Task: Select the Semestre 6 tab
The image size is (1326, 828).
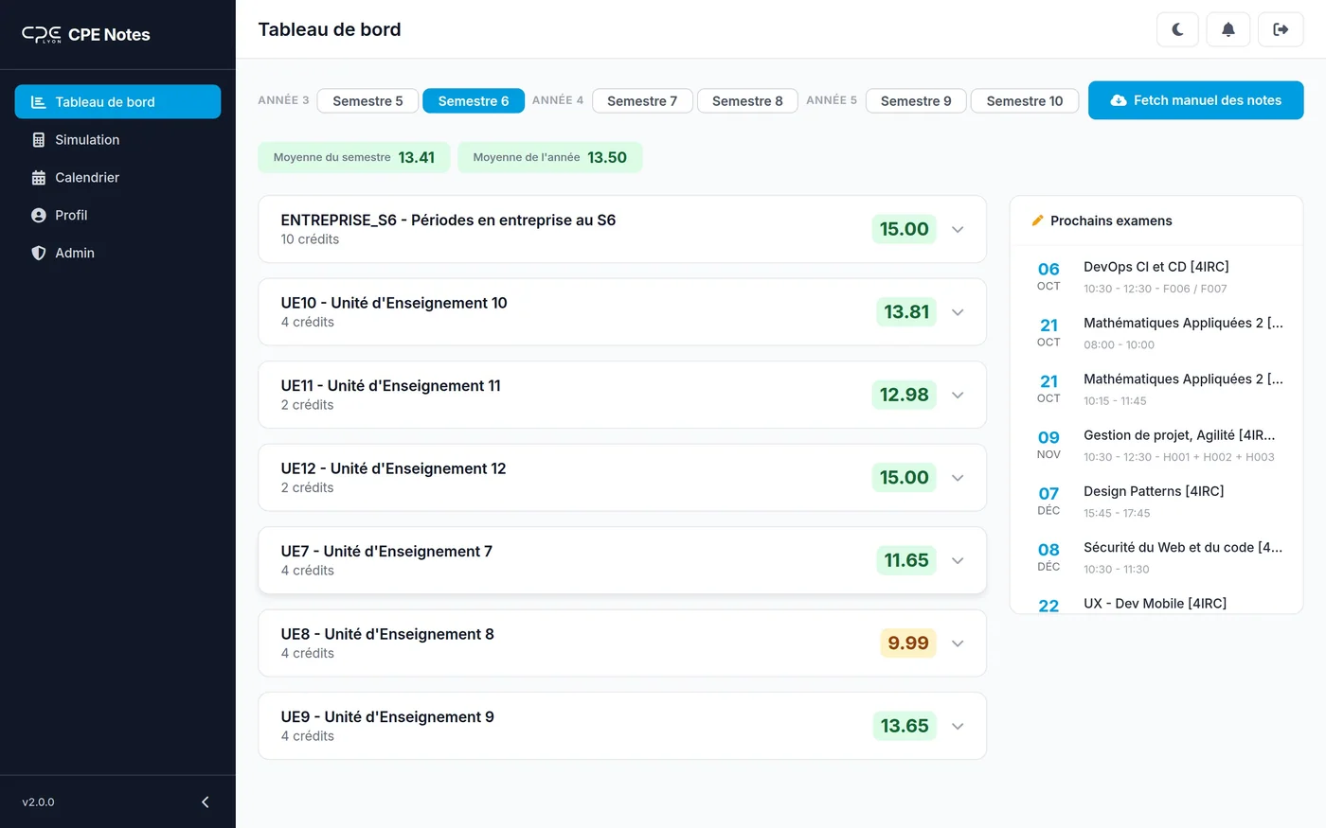Action: pos(474,101)
